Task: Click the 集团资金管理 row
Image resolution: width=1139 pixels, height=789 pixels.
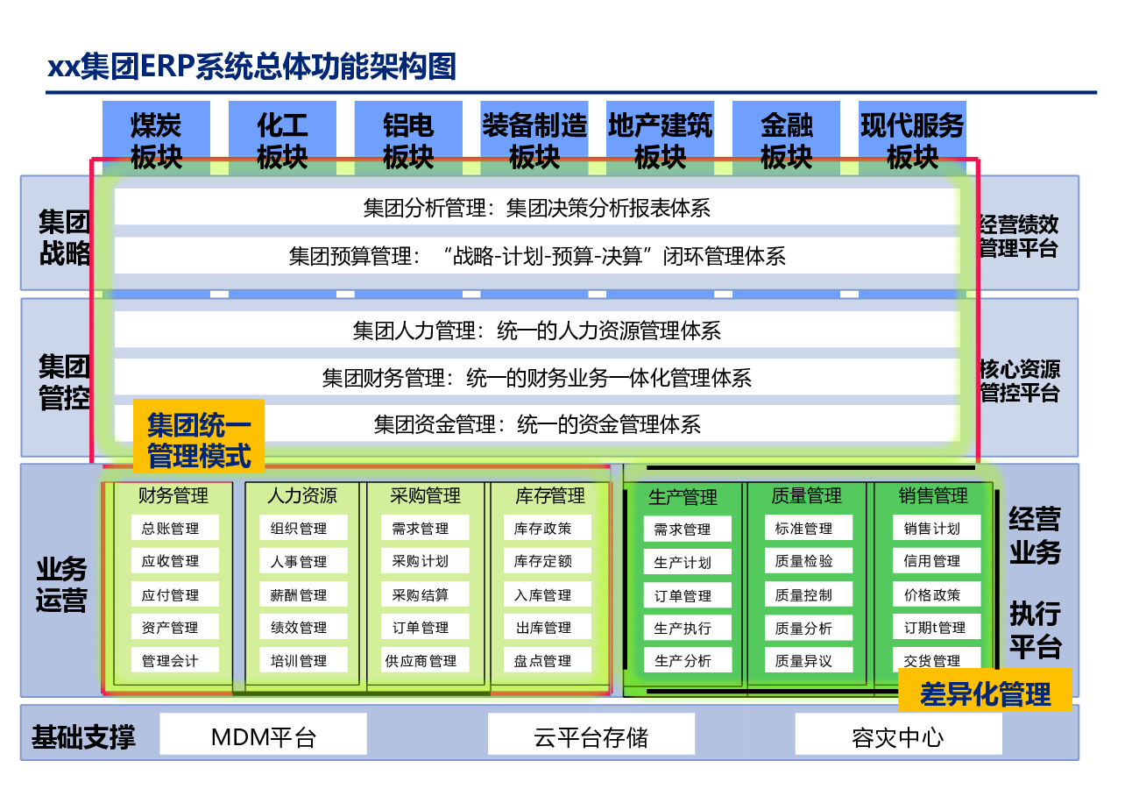Action: point(535,425)
